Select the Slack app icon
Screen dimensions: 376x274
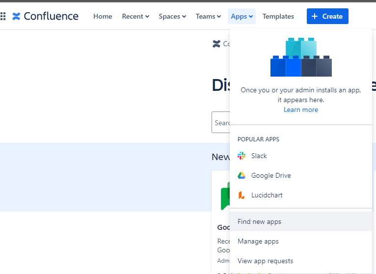coord(242,156)
